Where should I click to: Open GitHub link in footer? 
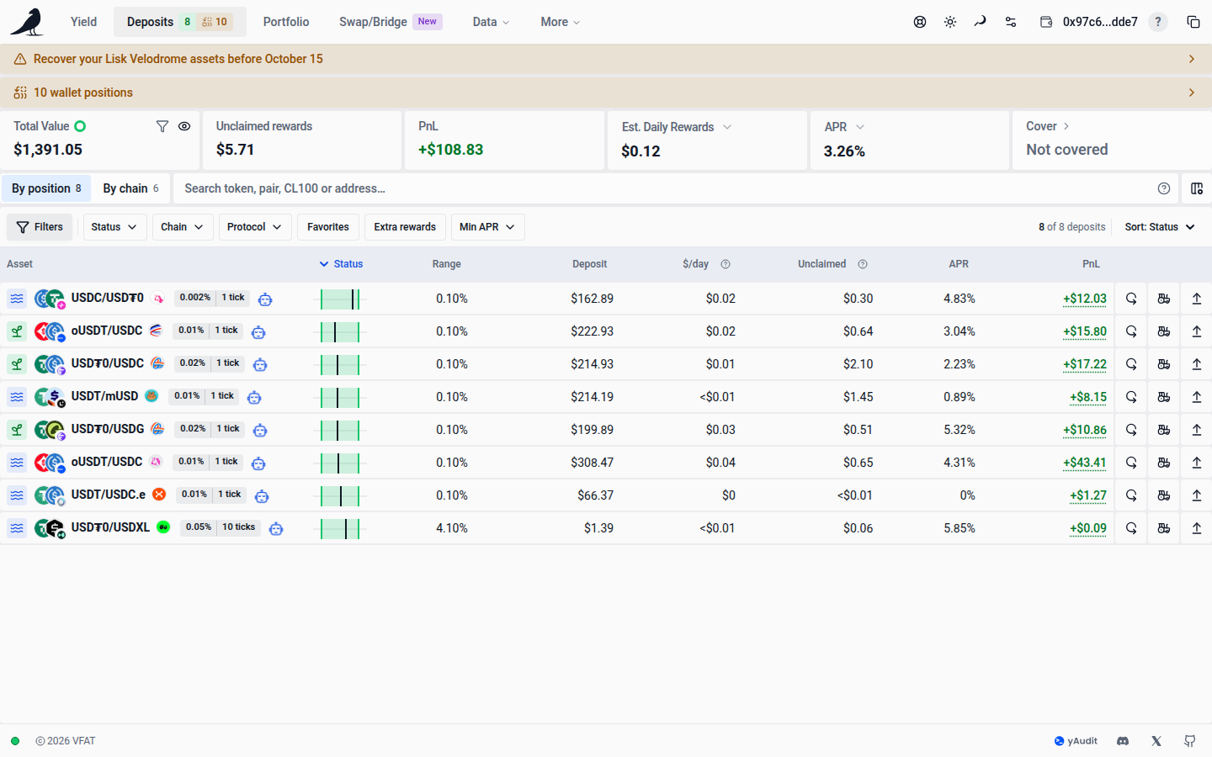(1190, 741)
